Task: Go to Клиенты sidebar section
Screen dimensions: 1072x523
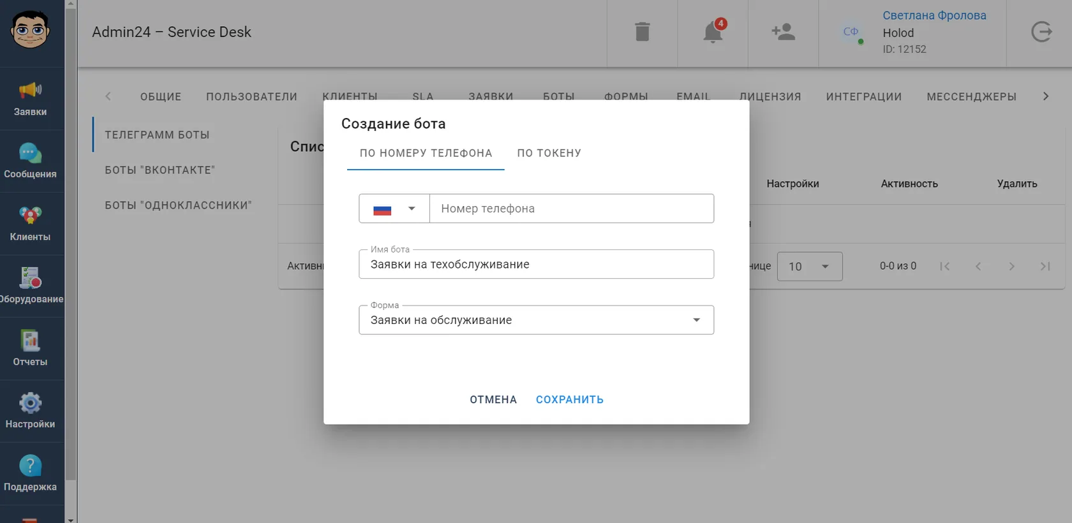Action: click(30, 224)
